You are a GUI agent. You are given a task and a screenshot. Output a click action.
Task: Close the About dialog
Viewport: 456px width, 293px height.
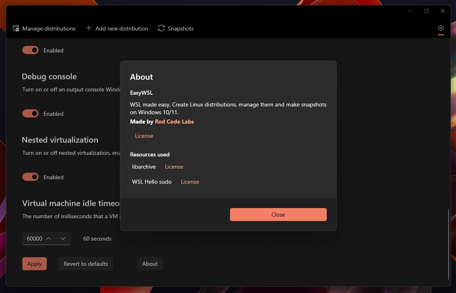click(278, 215)
